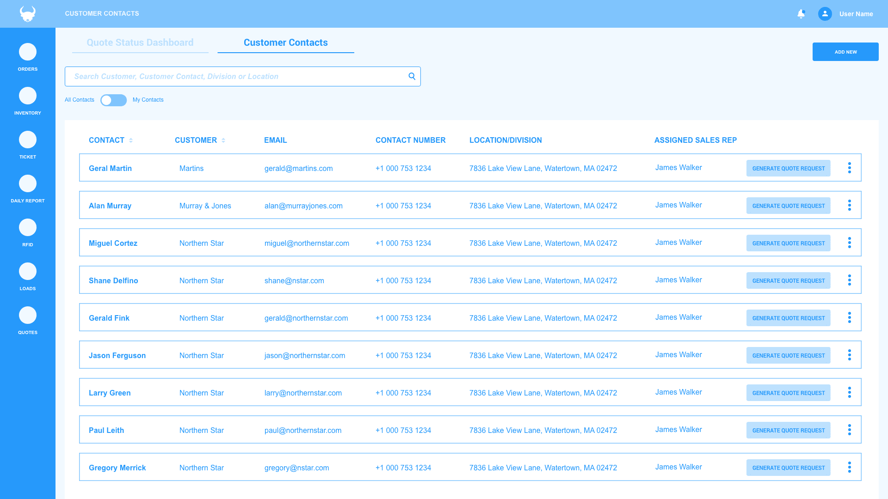Screen dimensions: 888x499
Task: Click the User Name label in header
Action: click(856, 14)
